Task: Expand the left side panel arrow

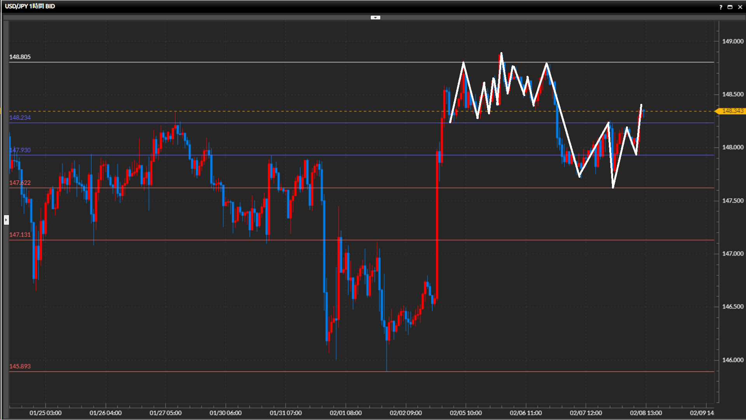Action: tap(6, 220)
